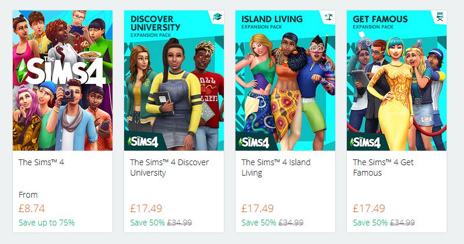Click the £8.74 price on The Sims 4
The width and height of the screenshot is (464, 244).
click(32, 209)
